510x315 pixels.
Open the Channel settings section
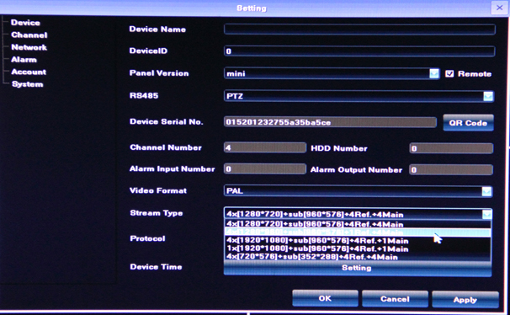pos(29,35)
